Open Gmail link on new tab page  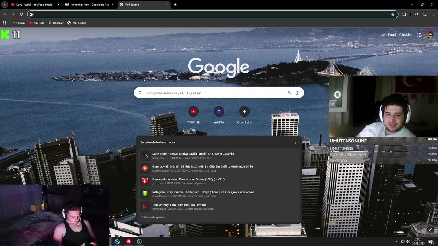pyautogui.click(x=392, y=35)
